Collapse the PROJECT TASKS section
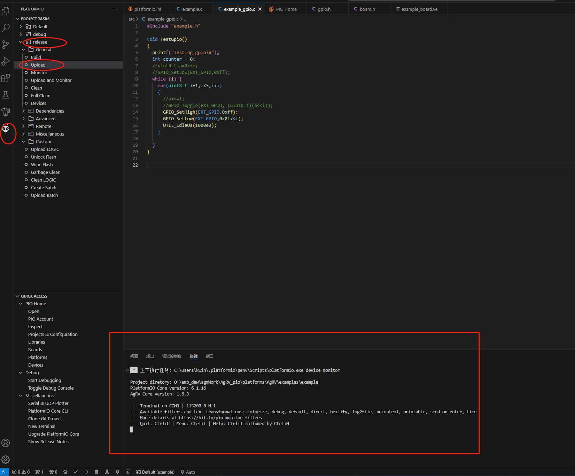This screenshot has width=575, height=476. tap(17, 19)
